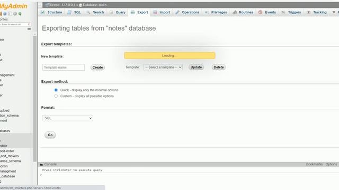Open Bookmarks in the console bar

[x=314, y=164]
